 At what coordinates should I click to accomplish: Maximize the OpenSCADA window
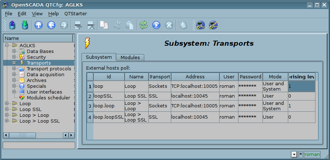pos(317,5)
